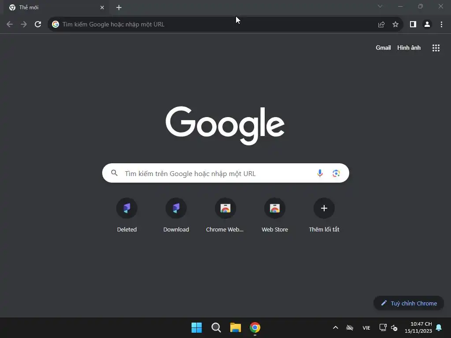The height and width of the screenshot is (338, 451).
Task: Show hidden system tray icons
Action: [x=335, y=327]
